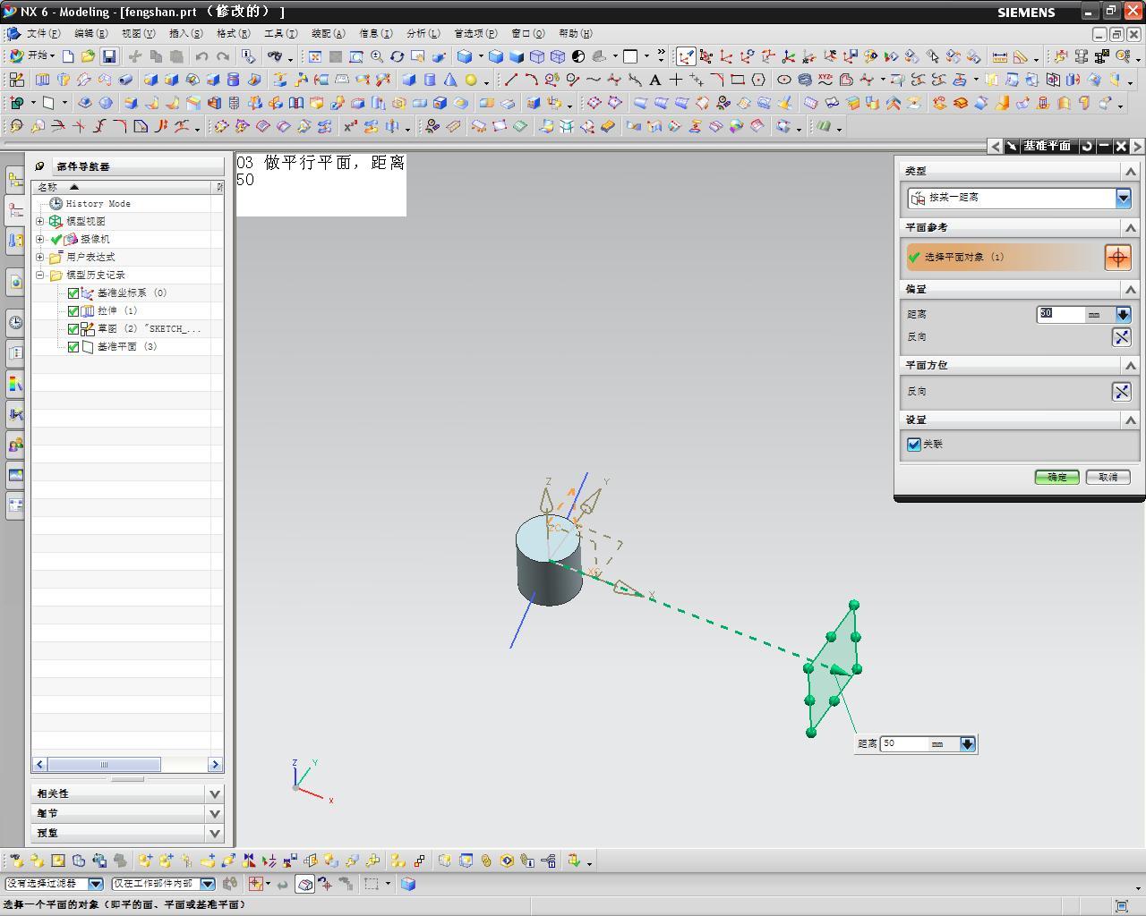Click the select plane object target icon
This screenshot has height=916, width=1146.
click(x=1117, y=258)
